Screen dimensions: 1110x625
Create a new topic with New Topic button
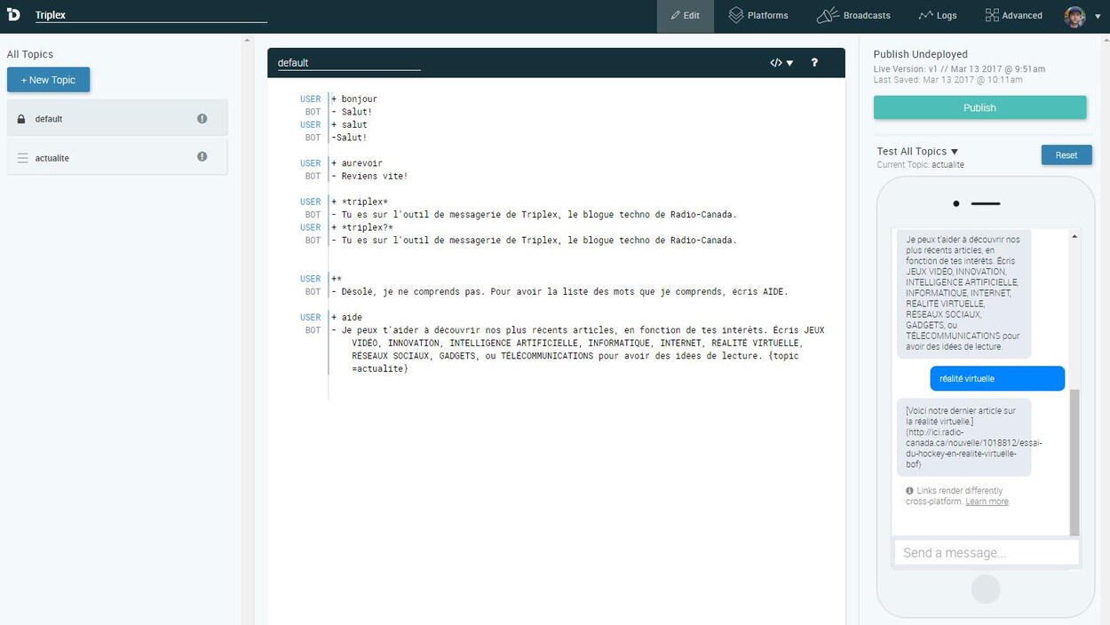click(49, 80)
